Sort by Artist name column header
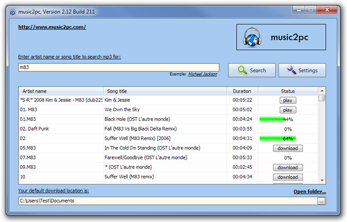347x222 pixels. 61,91
